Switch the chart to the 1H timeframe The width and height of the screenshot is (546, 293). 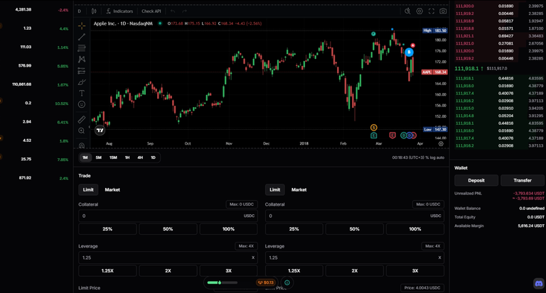127,157
